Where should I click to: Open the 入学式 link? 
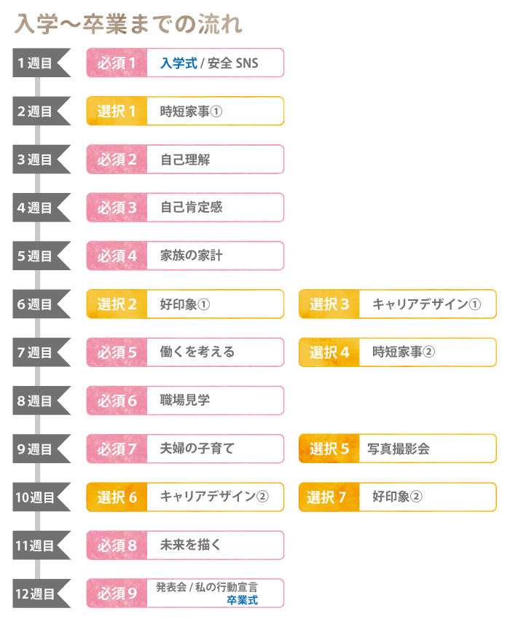pyautogui.click(x=178, y=63)
